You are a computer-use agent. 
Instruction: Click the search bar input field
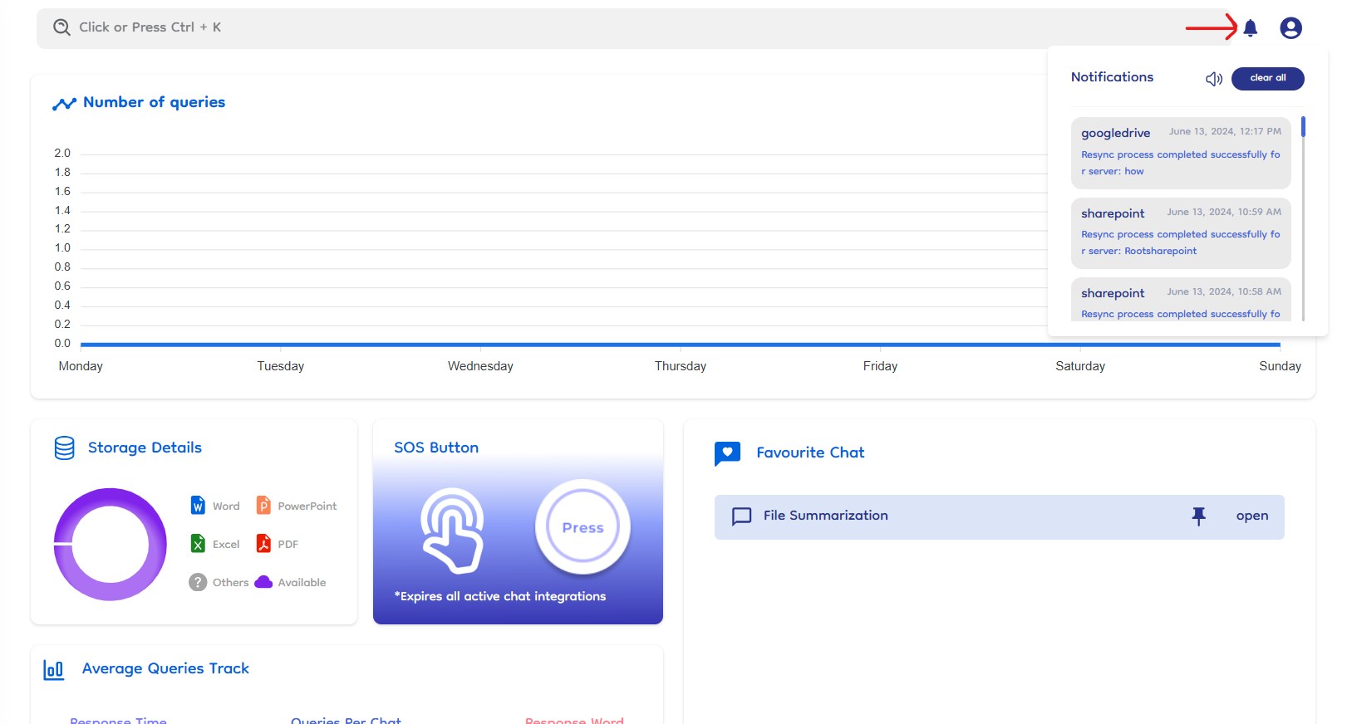tap(582, 27)
